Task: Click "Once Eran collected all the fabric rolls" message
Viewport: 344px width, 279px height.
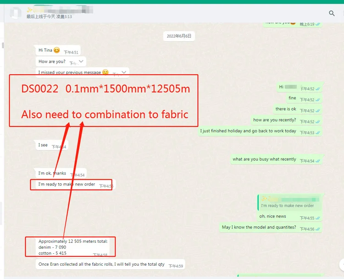Action: (x=101, y=265)
